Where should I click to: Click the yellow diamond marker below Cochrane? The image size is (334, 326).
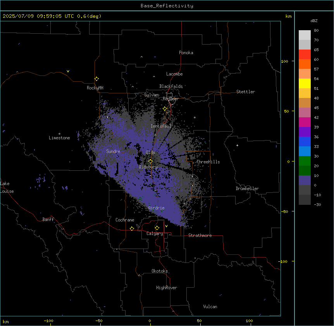tap(132, 228)
